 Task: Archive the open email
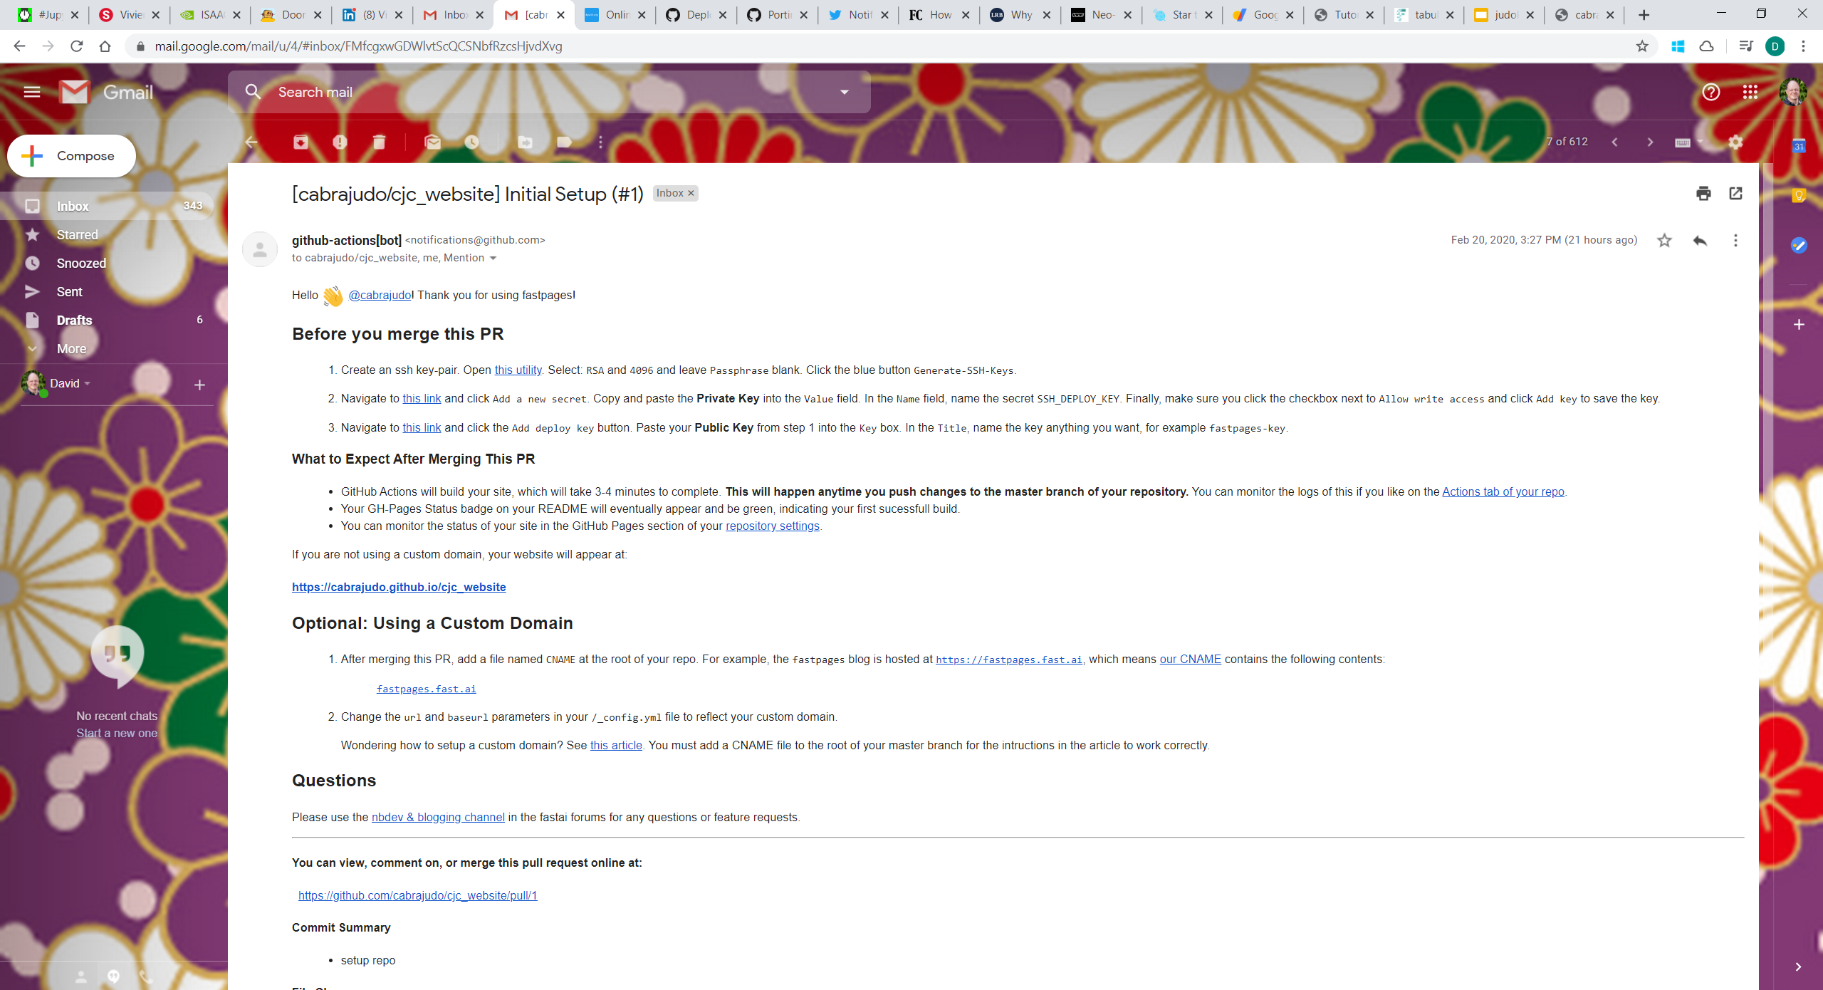click(x=301, y=142)
